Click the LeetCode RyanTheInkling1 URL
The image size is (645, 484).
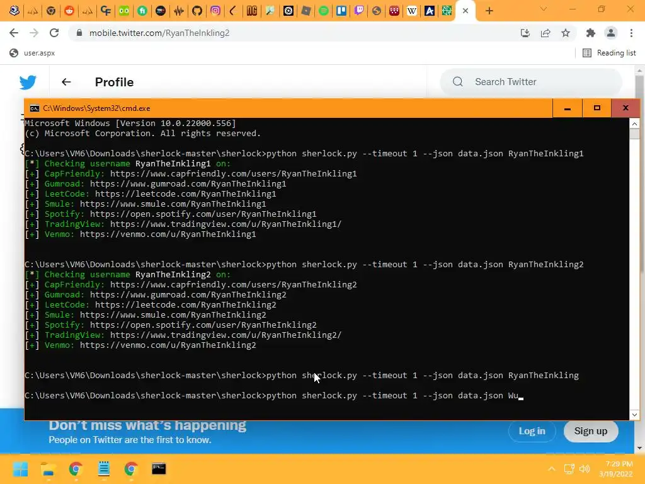pyautogui.click(x=186, y=194)
